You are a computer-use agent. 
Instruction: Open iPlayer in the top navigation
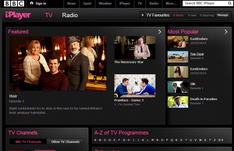(x=125, y=3)
